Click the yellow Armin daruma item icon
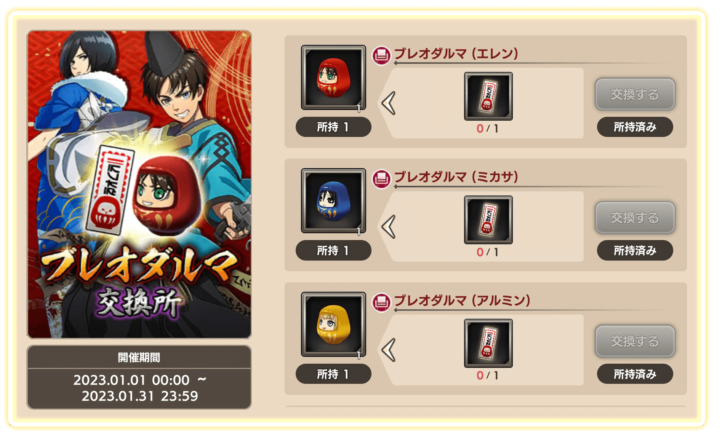Image resolution: width=722 pixels, height=439 pixels. pyautogui.click(x=333, y=324)
